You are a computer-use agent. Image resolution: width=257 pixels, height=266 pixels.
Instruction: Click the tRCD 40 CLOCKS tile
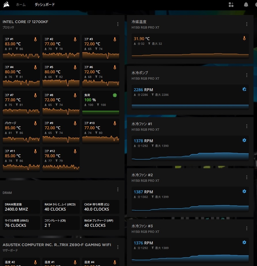61,207
